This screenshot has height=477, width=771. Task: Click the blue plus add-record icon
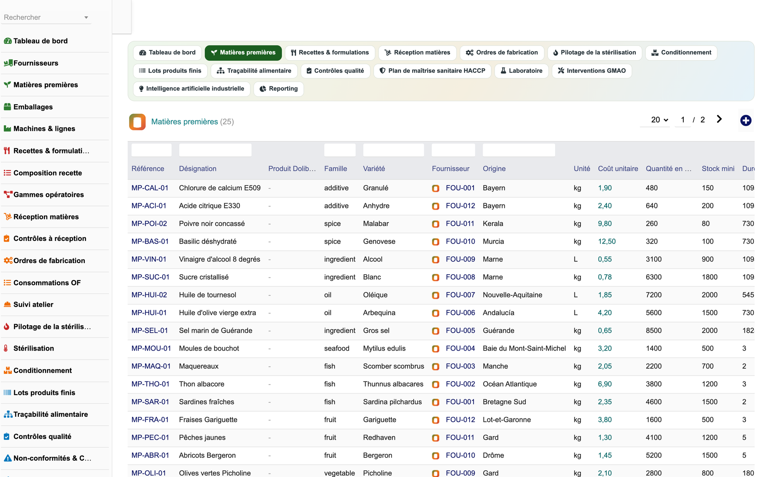click(x=746, y=120)
